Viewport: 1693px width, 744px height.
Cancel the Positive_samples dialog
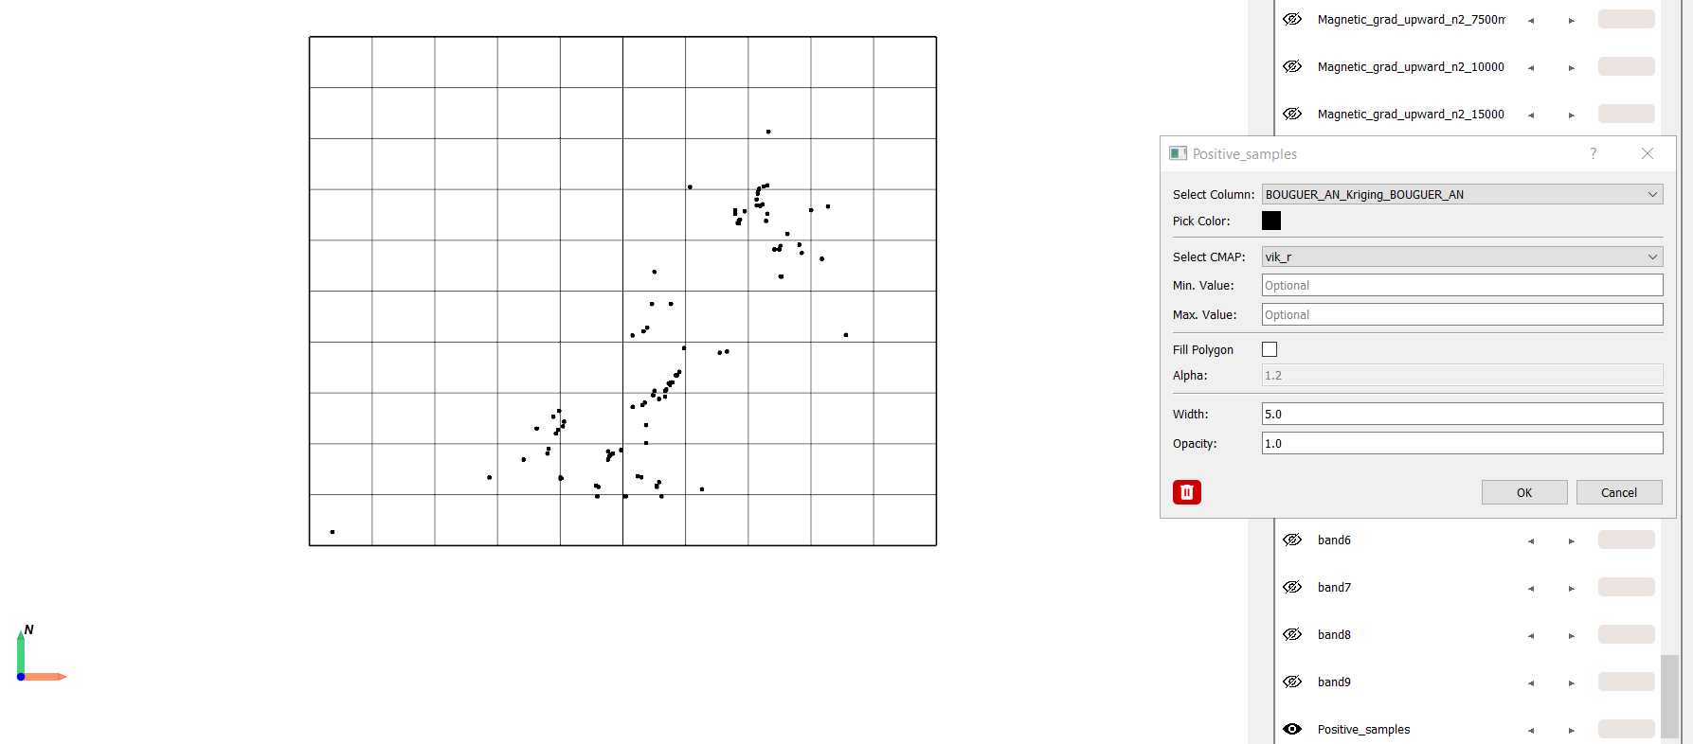point(1618,492)
